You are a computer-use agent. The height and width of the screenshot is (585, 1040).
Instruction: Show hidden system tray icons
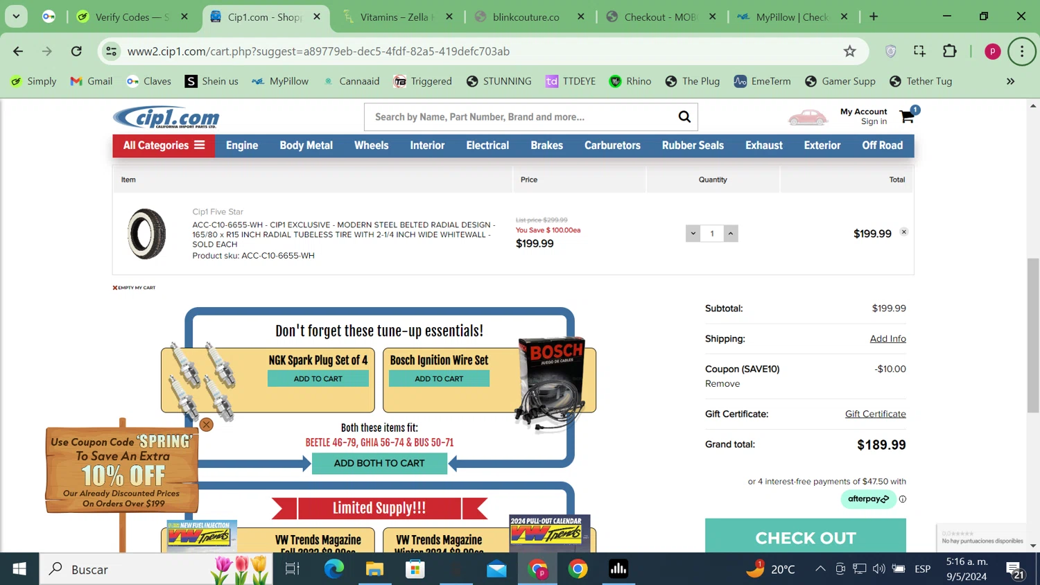coord(820,569)
